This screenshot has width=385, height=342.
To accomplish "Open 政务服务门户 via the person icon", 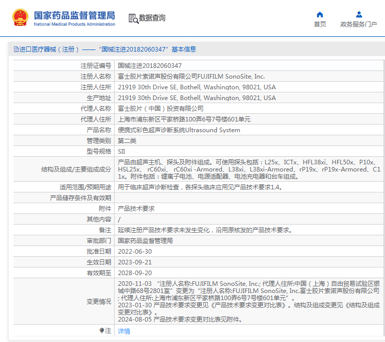I will 359,14.
